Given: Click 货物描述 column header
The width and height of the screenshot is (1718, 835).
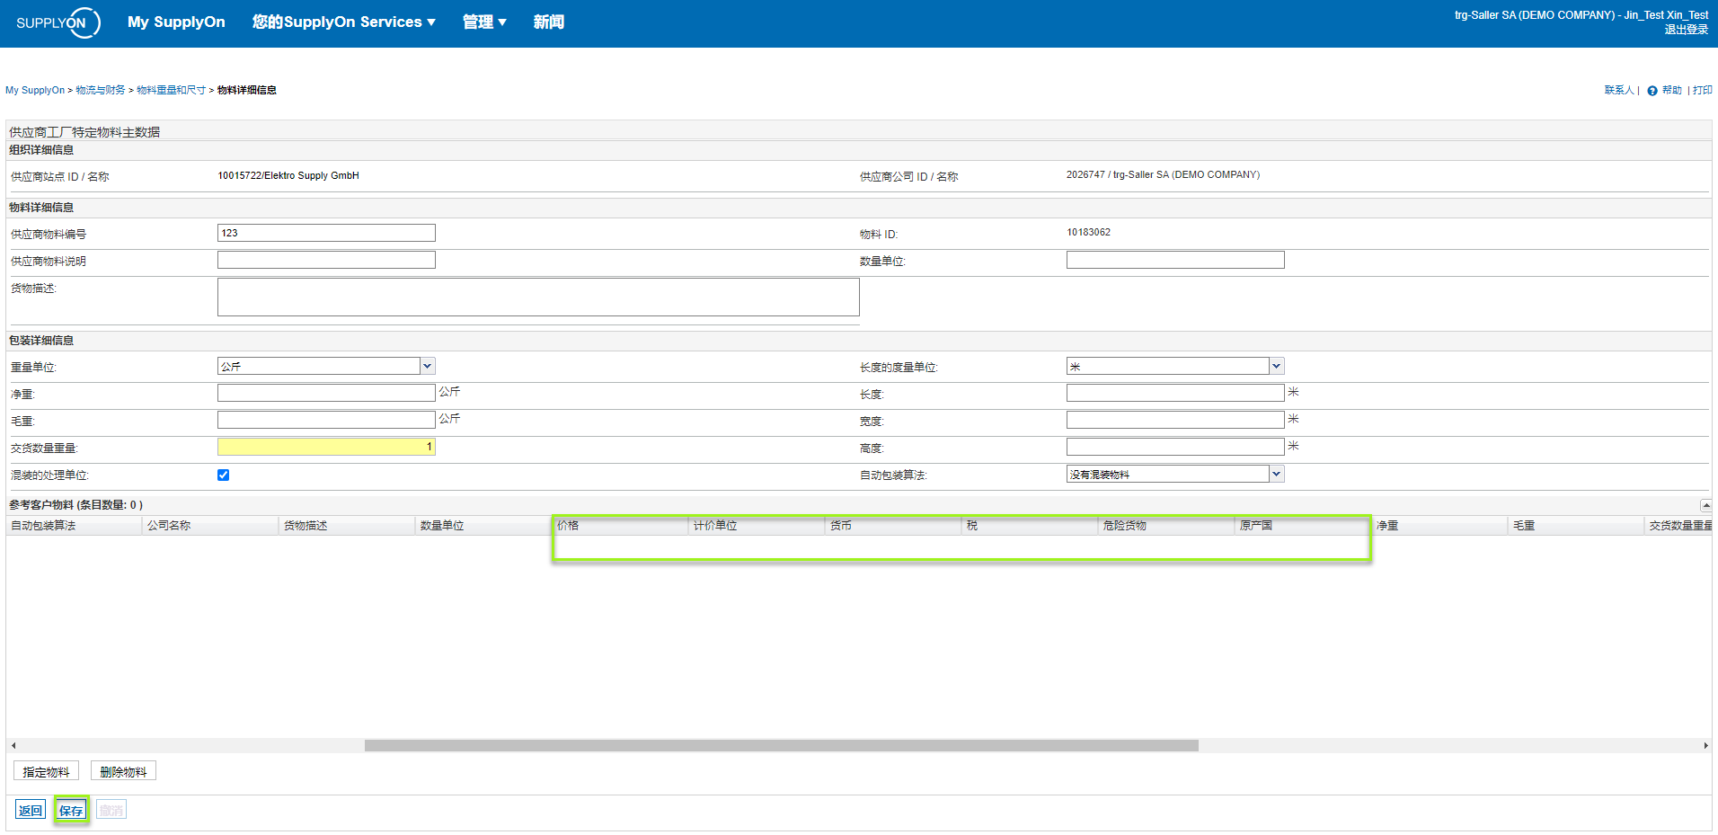Looking at the screenshot, I should point(347,525).
